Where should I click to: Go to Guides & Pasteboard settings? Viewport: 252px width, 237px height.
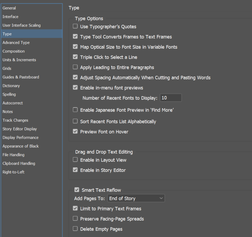21,77
